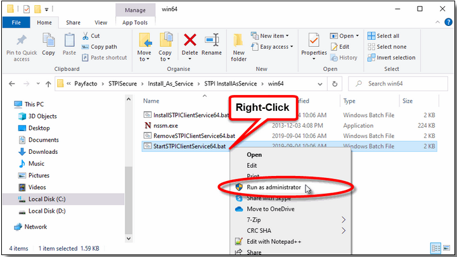Click the Rename icon in Organise group
Screen dimensions: 457x257
tap(212, 44)
